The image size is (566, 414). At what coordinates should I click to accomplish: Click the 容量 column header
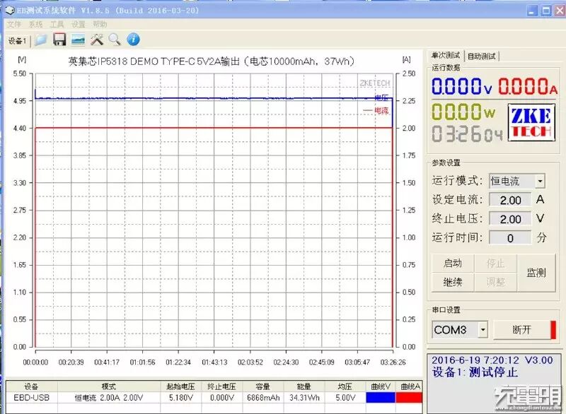click(x=263, y=386)
